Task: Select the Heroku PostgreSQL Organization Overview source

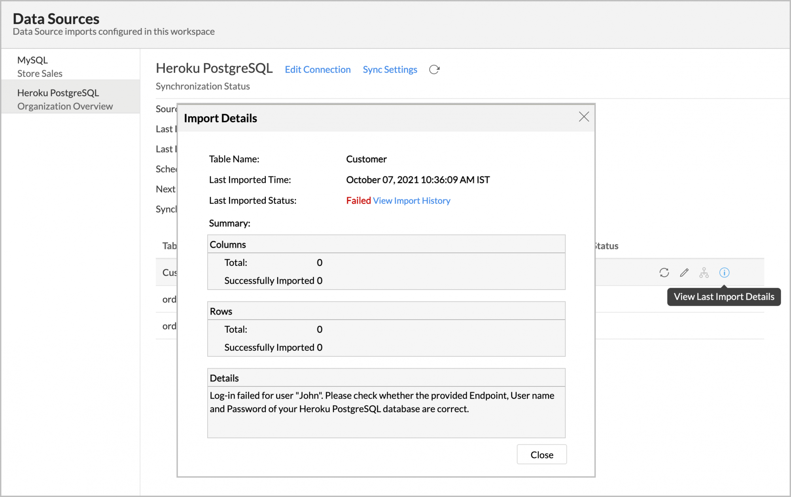Action: (x=65, y=99)
